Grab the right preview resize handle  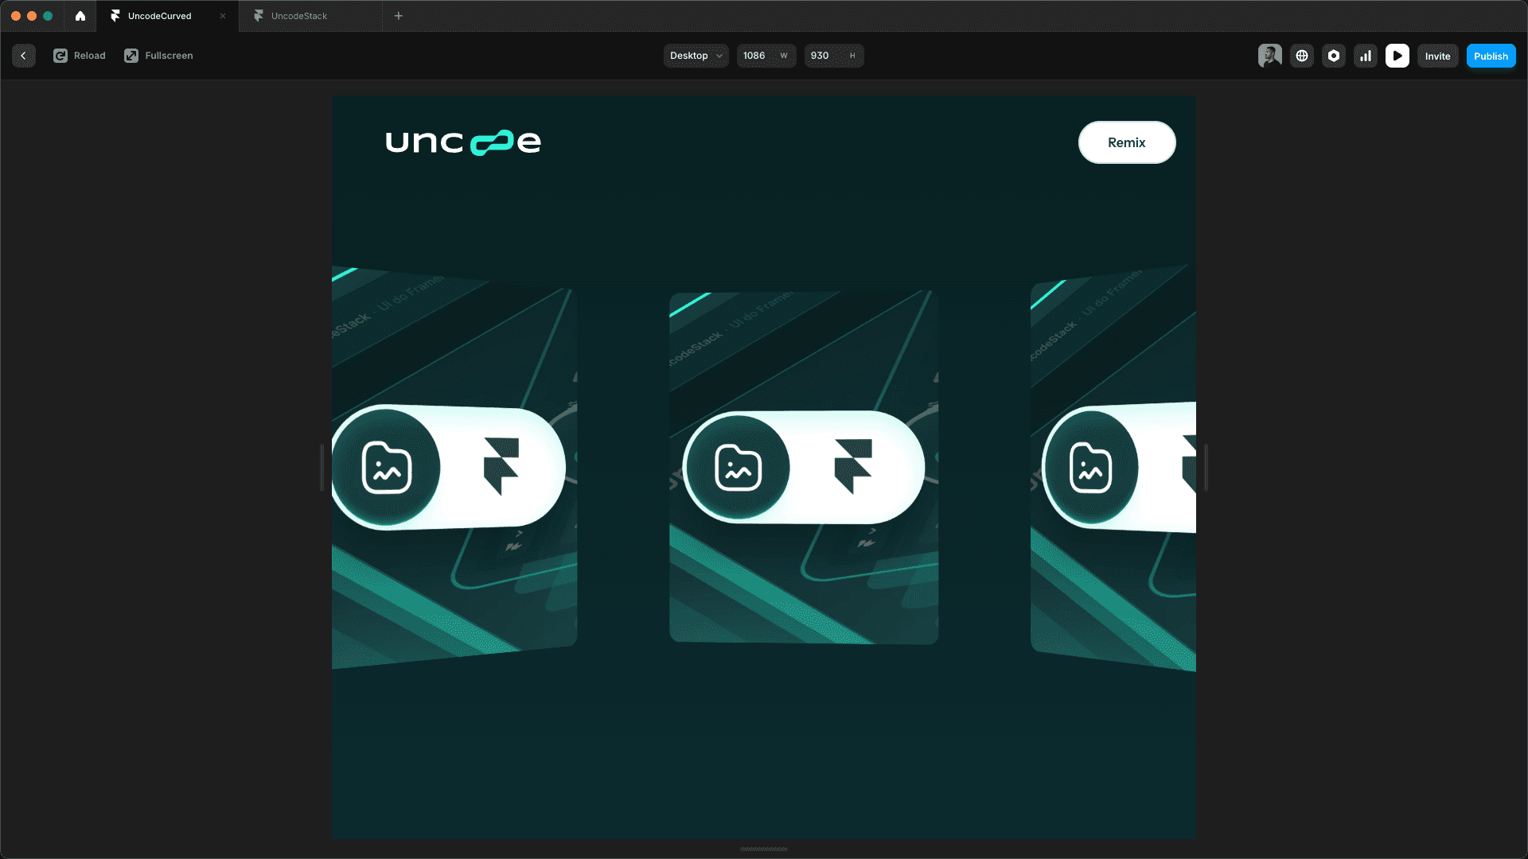(x=1206, y=468)
